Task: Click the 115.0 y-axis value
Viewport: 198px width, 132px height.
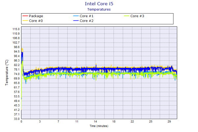Action: click(x=16, y=29)
